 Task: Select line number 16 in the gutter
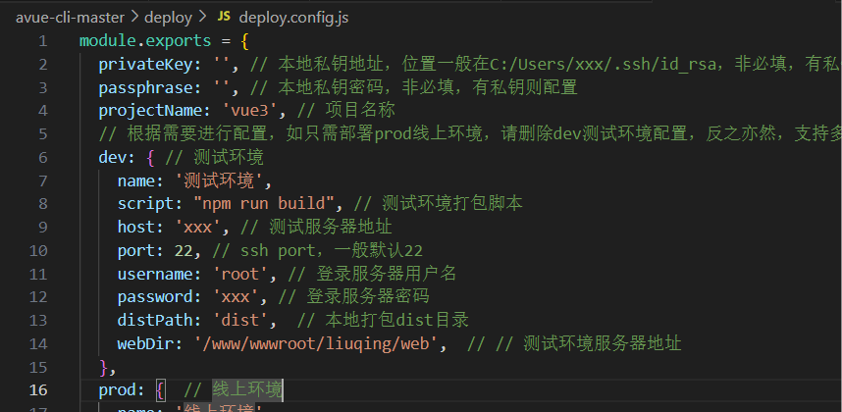pyautogui.click(x=38, y=388)
